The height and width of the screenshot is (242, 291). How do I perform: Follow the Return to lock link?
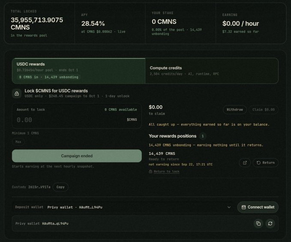166,171
